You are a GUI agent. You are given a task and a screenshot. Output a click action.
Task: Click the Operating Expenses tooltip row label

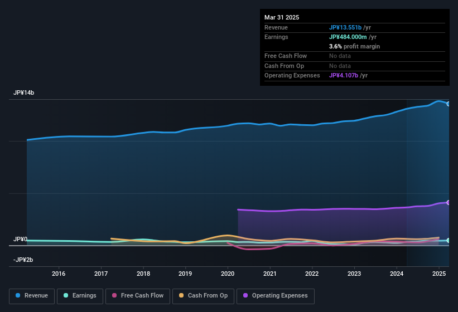point(292,75)
